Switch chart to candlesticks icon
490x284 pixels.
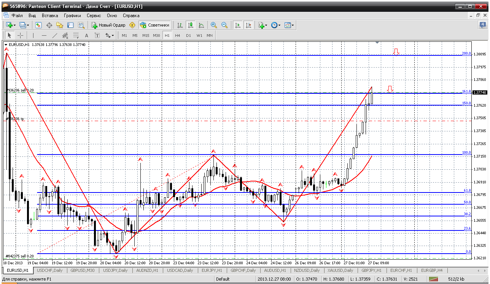tap(191, 25)
